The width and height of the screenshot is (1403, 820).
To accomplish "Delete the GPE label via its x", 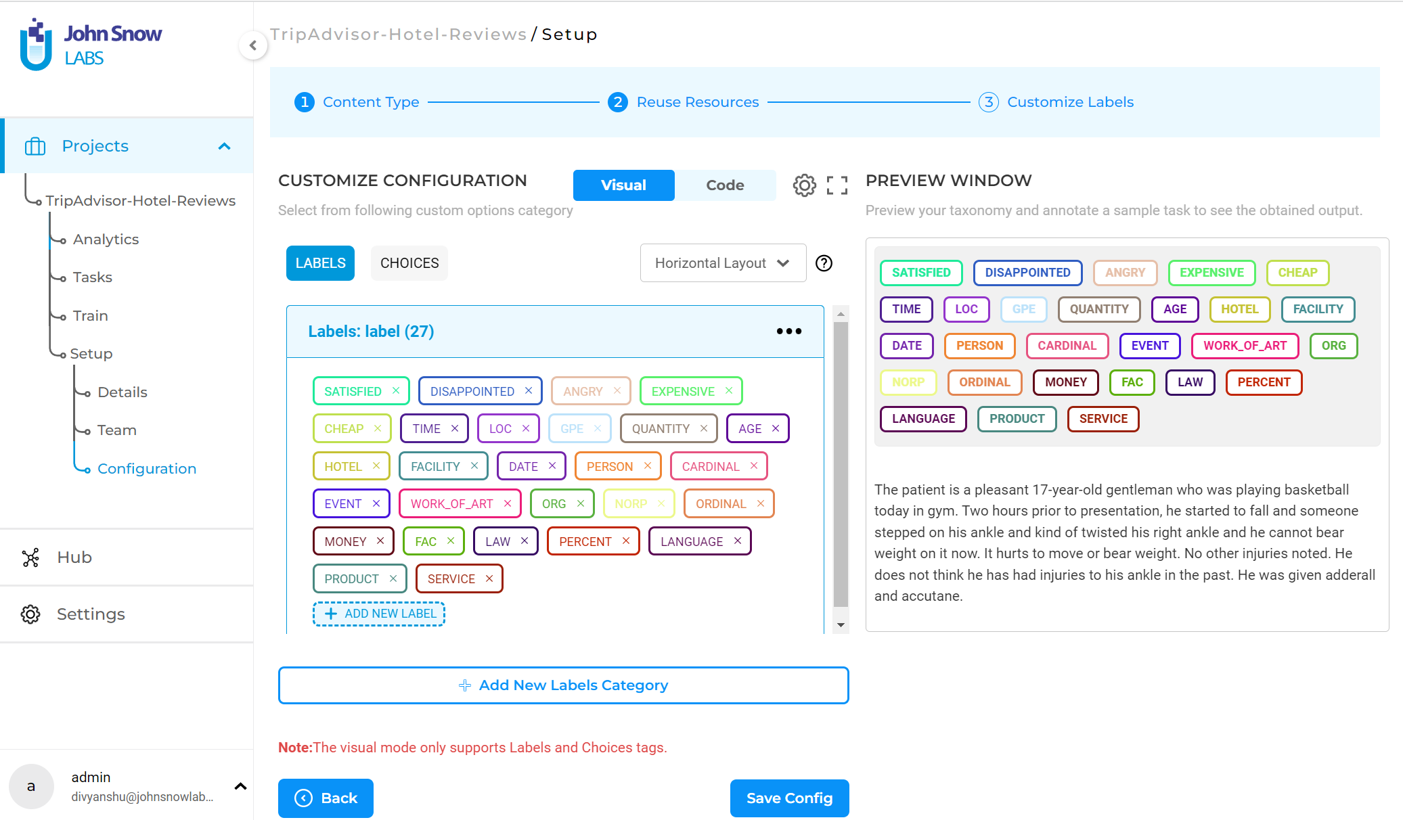I will pyautogui.click(x=598, y=428).
